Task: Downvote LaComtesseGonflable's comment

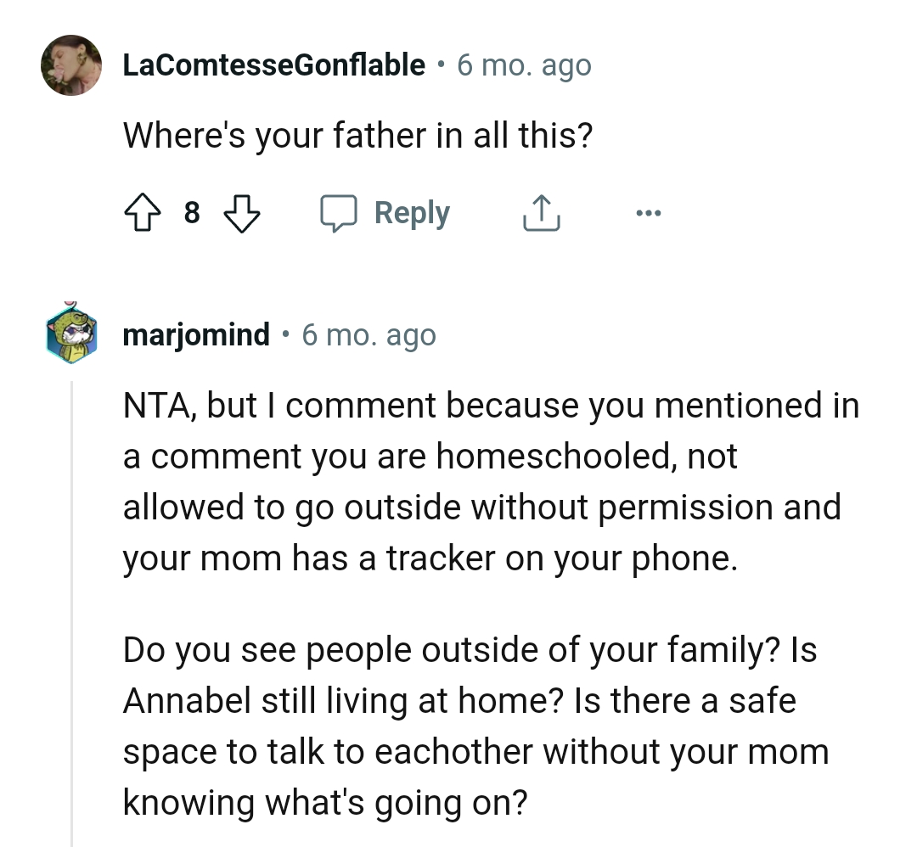Action: [243, 213]
